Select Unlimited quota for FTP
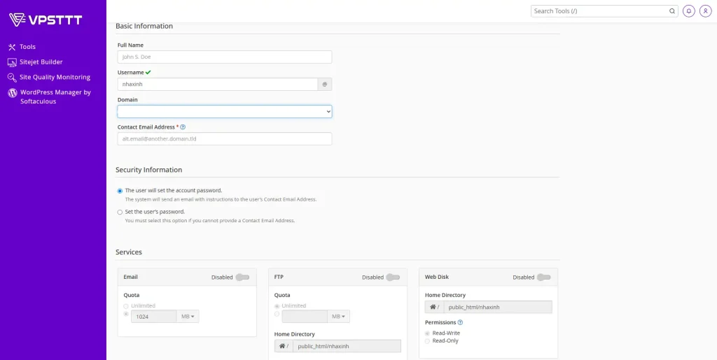This screenshot has width=717, height=360. pyautogui.click(x=277, y=306)
